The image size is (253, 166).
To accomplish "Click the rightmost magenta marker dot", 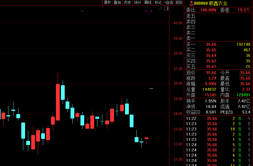I will pos(151,11).
